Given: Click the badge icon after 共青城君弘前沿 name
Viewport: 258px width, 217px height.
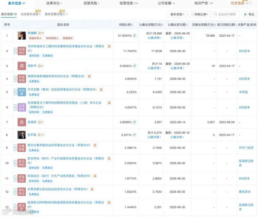Looking at the screenshot, I should pos(92,189).
